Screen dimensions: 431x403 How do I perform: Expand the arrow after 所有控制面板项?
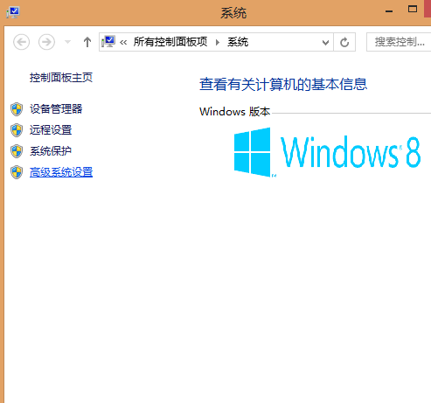pos(218,43)
